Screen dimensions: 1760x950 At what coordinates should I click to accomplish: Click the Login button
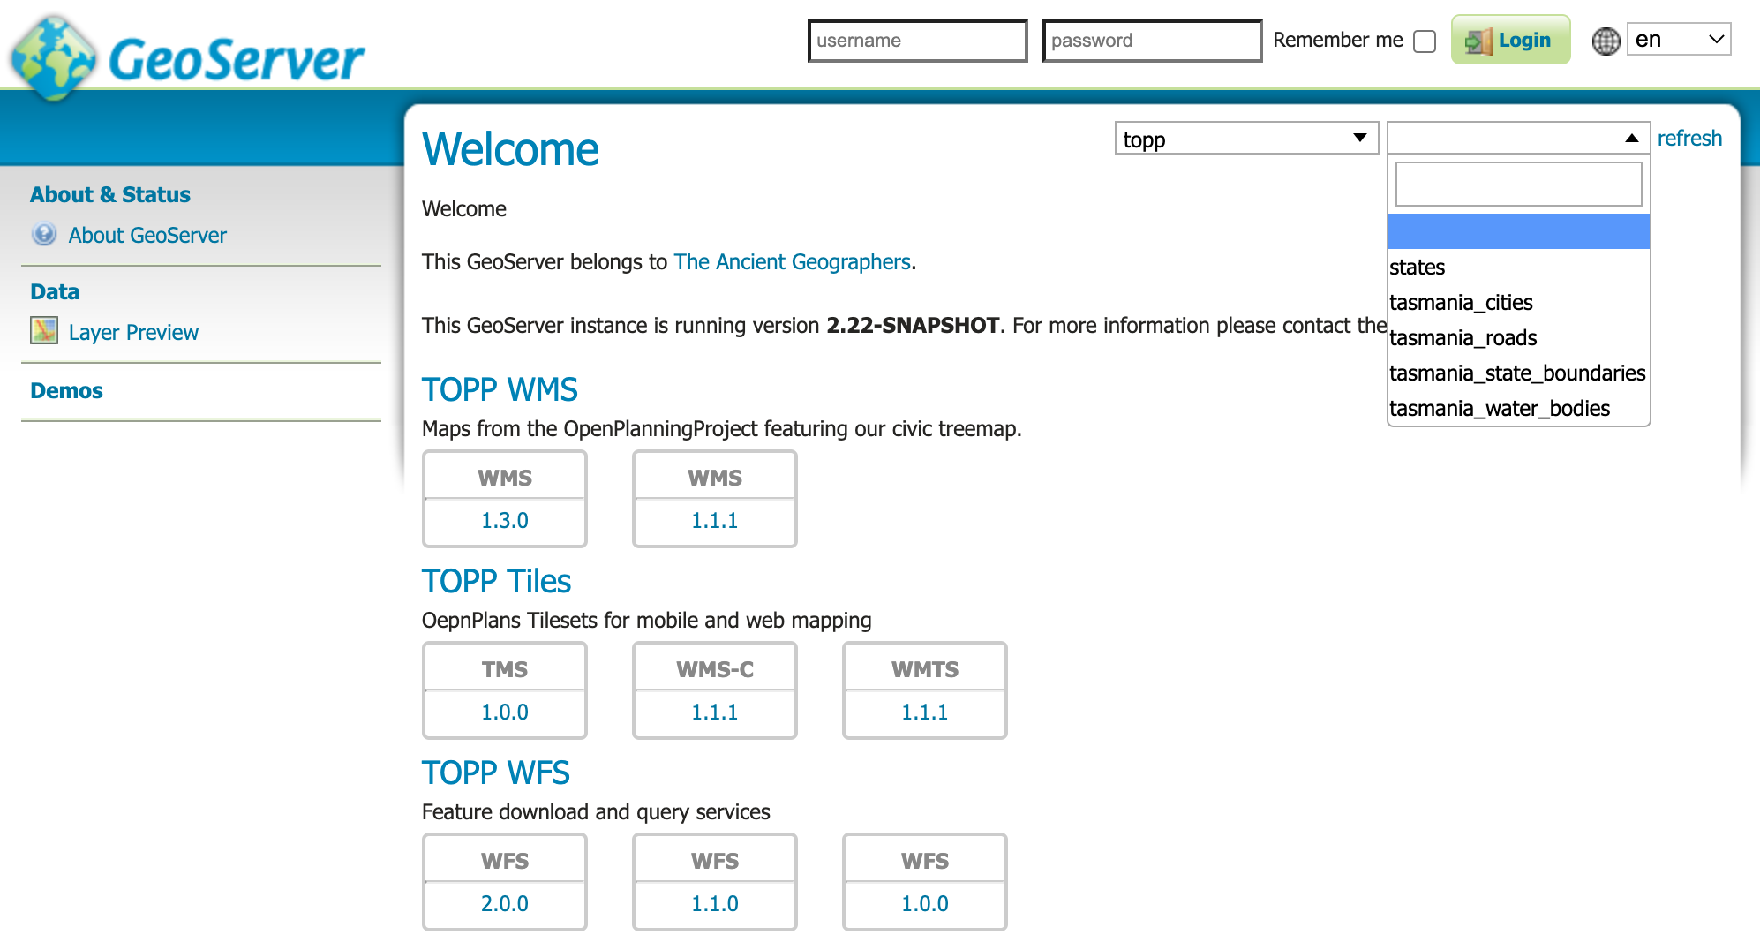[x=1510, y=40]
